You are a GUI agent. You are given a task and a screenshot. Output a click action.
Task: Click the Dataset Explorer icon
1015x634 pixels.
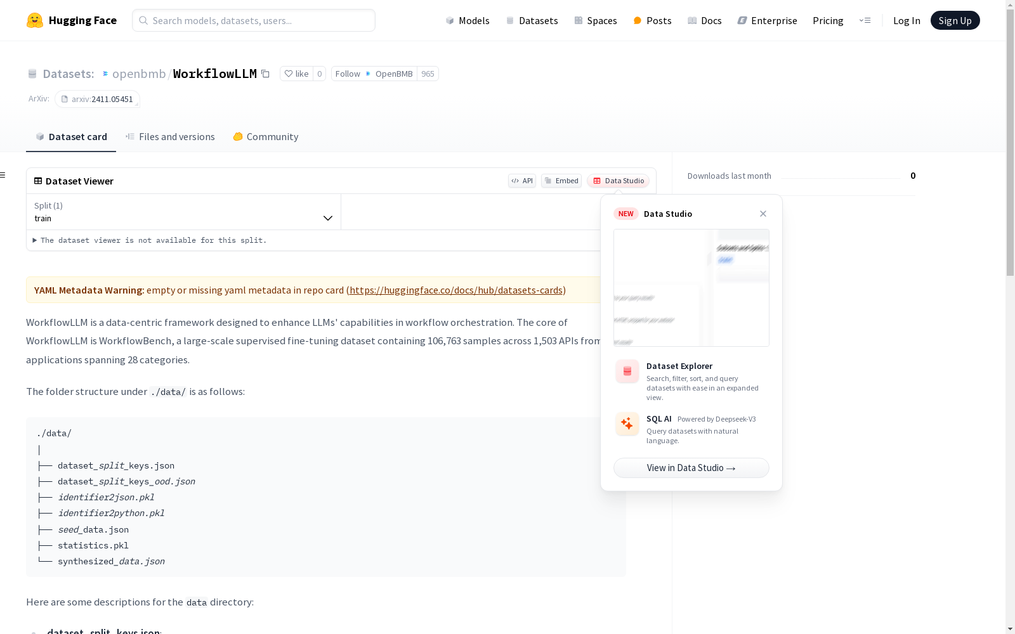627,372
